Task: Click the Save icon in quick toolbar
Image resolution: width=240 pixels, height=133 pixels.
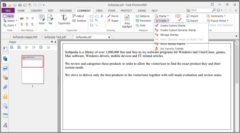Action: point(15,5)
